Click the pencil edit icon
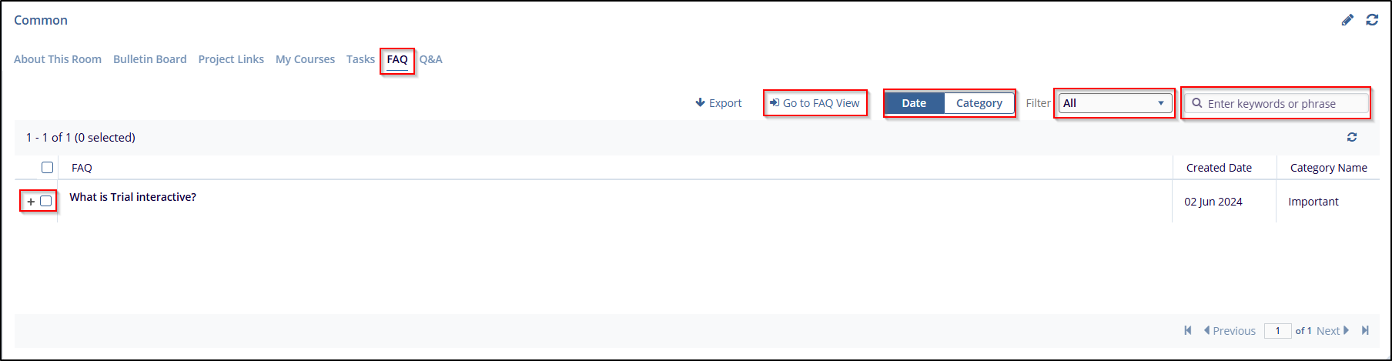The width and height of the screenshot is (1392, 361). pos(1347,20)
